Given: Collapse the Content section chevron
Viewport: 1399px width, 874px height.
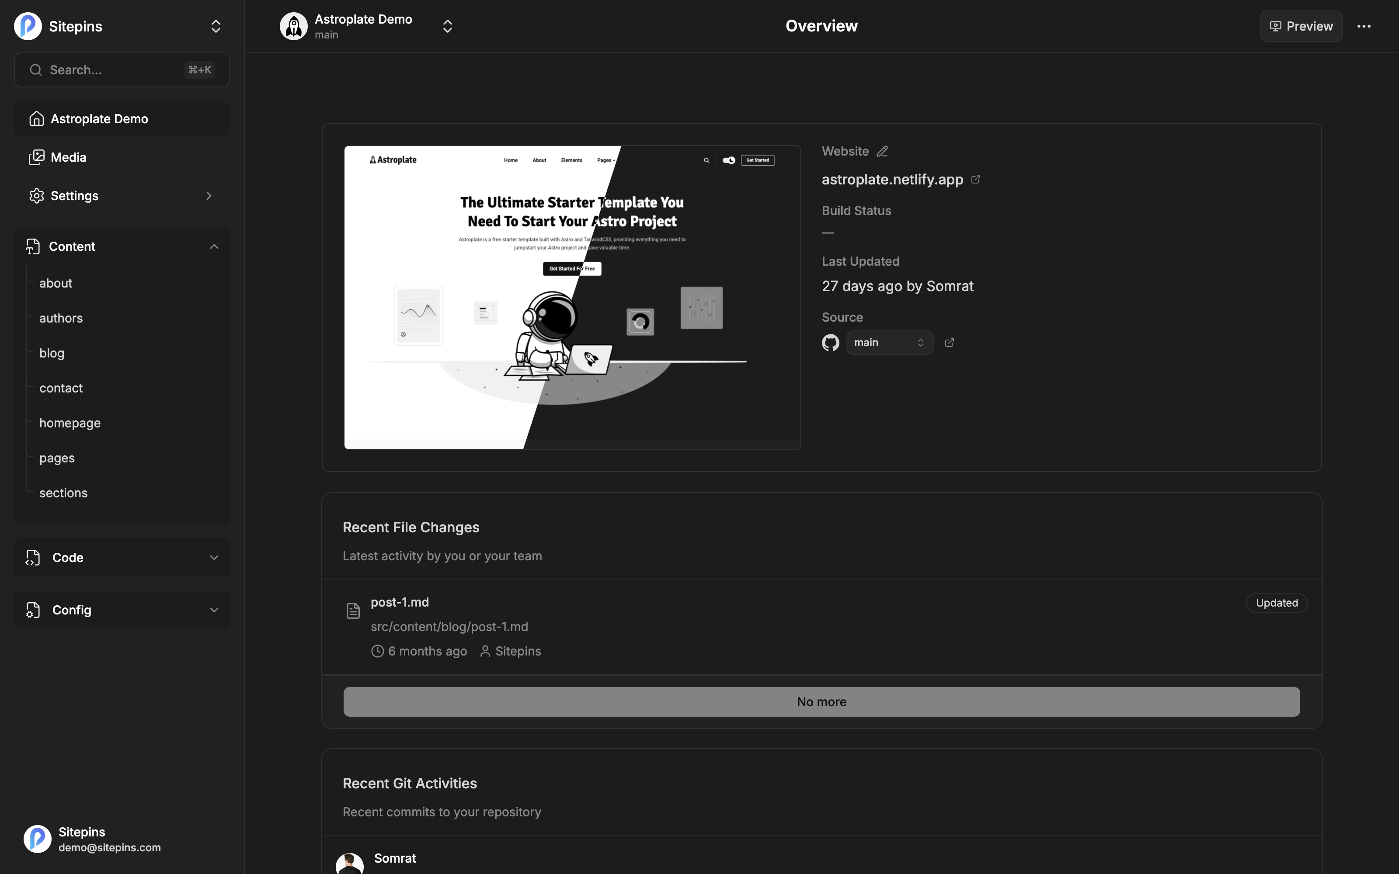Looking at the screenshot, I should pos(214,247).
